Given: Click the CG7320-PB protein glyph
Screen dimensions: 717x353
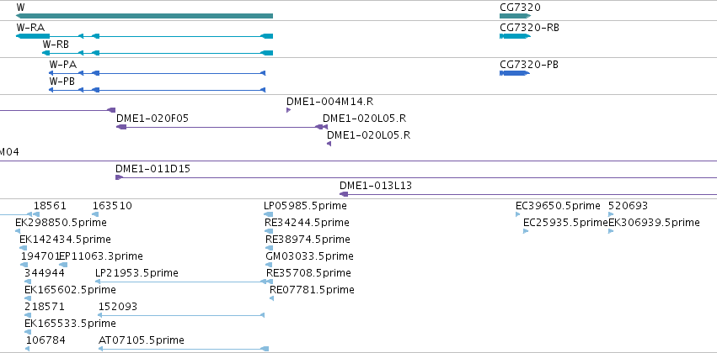Looking at the screenshot, I should click(x=515, y=73).
